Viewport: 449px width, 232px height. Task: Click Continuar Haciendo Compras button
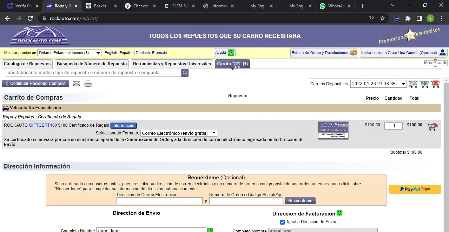(35, 84)
